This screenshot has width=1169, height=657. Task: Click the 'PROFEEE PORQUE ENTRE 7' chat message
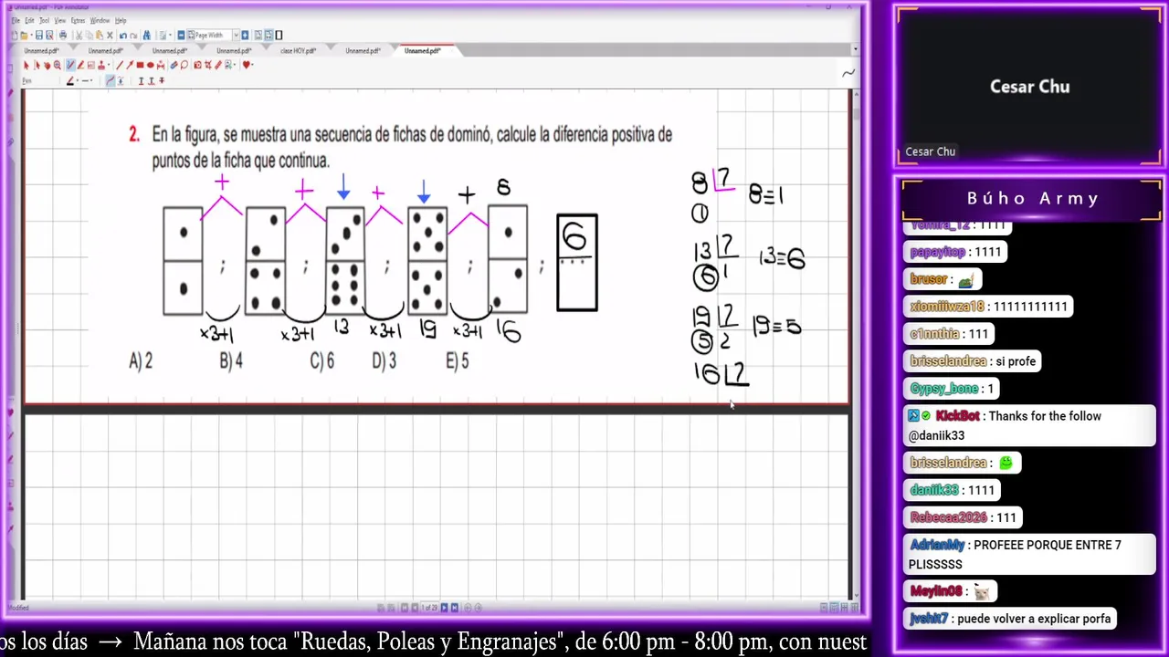pyautogui.click(x=1029, y=554)
